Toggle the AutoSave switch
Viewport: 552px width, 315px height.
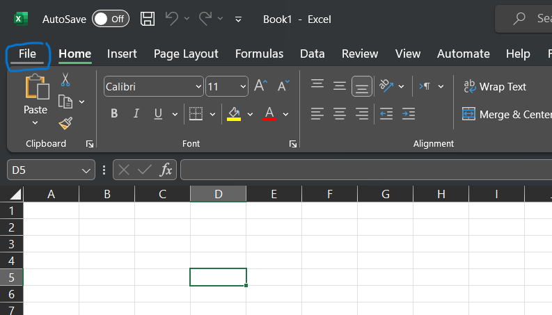pos(111,19)
